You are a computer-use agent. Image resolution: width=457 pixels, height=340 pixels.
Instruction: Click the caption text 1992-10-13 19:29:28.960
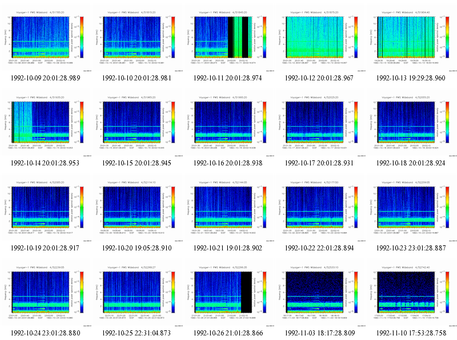click(x=411, y=78)
